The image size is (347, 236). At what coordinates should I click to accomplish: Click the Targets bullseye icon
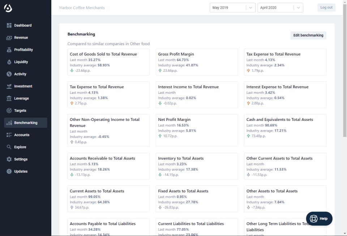pyautogui.click(x=9, y=111)
